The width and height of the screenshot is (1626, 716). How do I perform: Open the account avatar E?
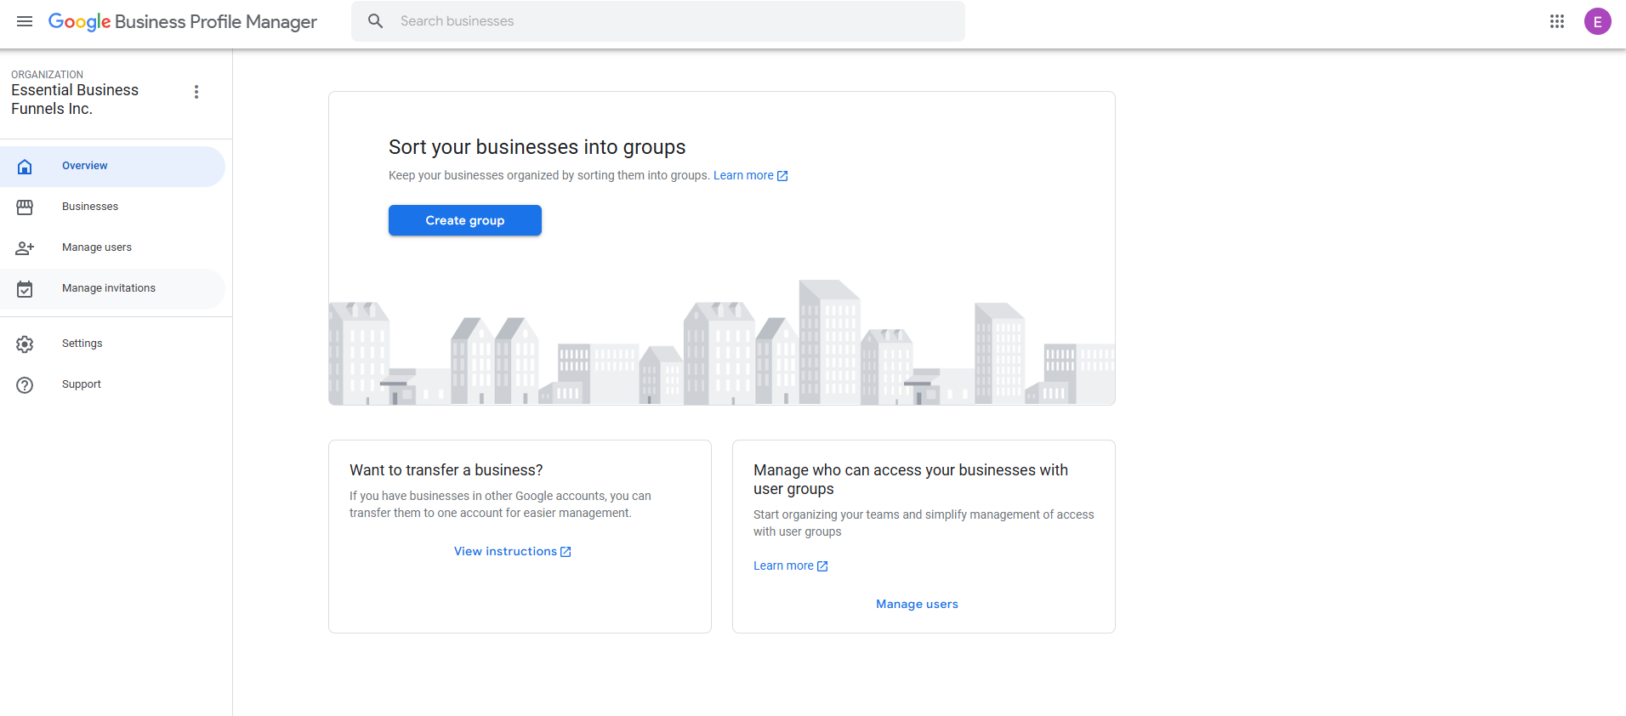pyautogui.click(x=1598, y=21)
